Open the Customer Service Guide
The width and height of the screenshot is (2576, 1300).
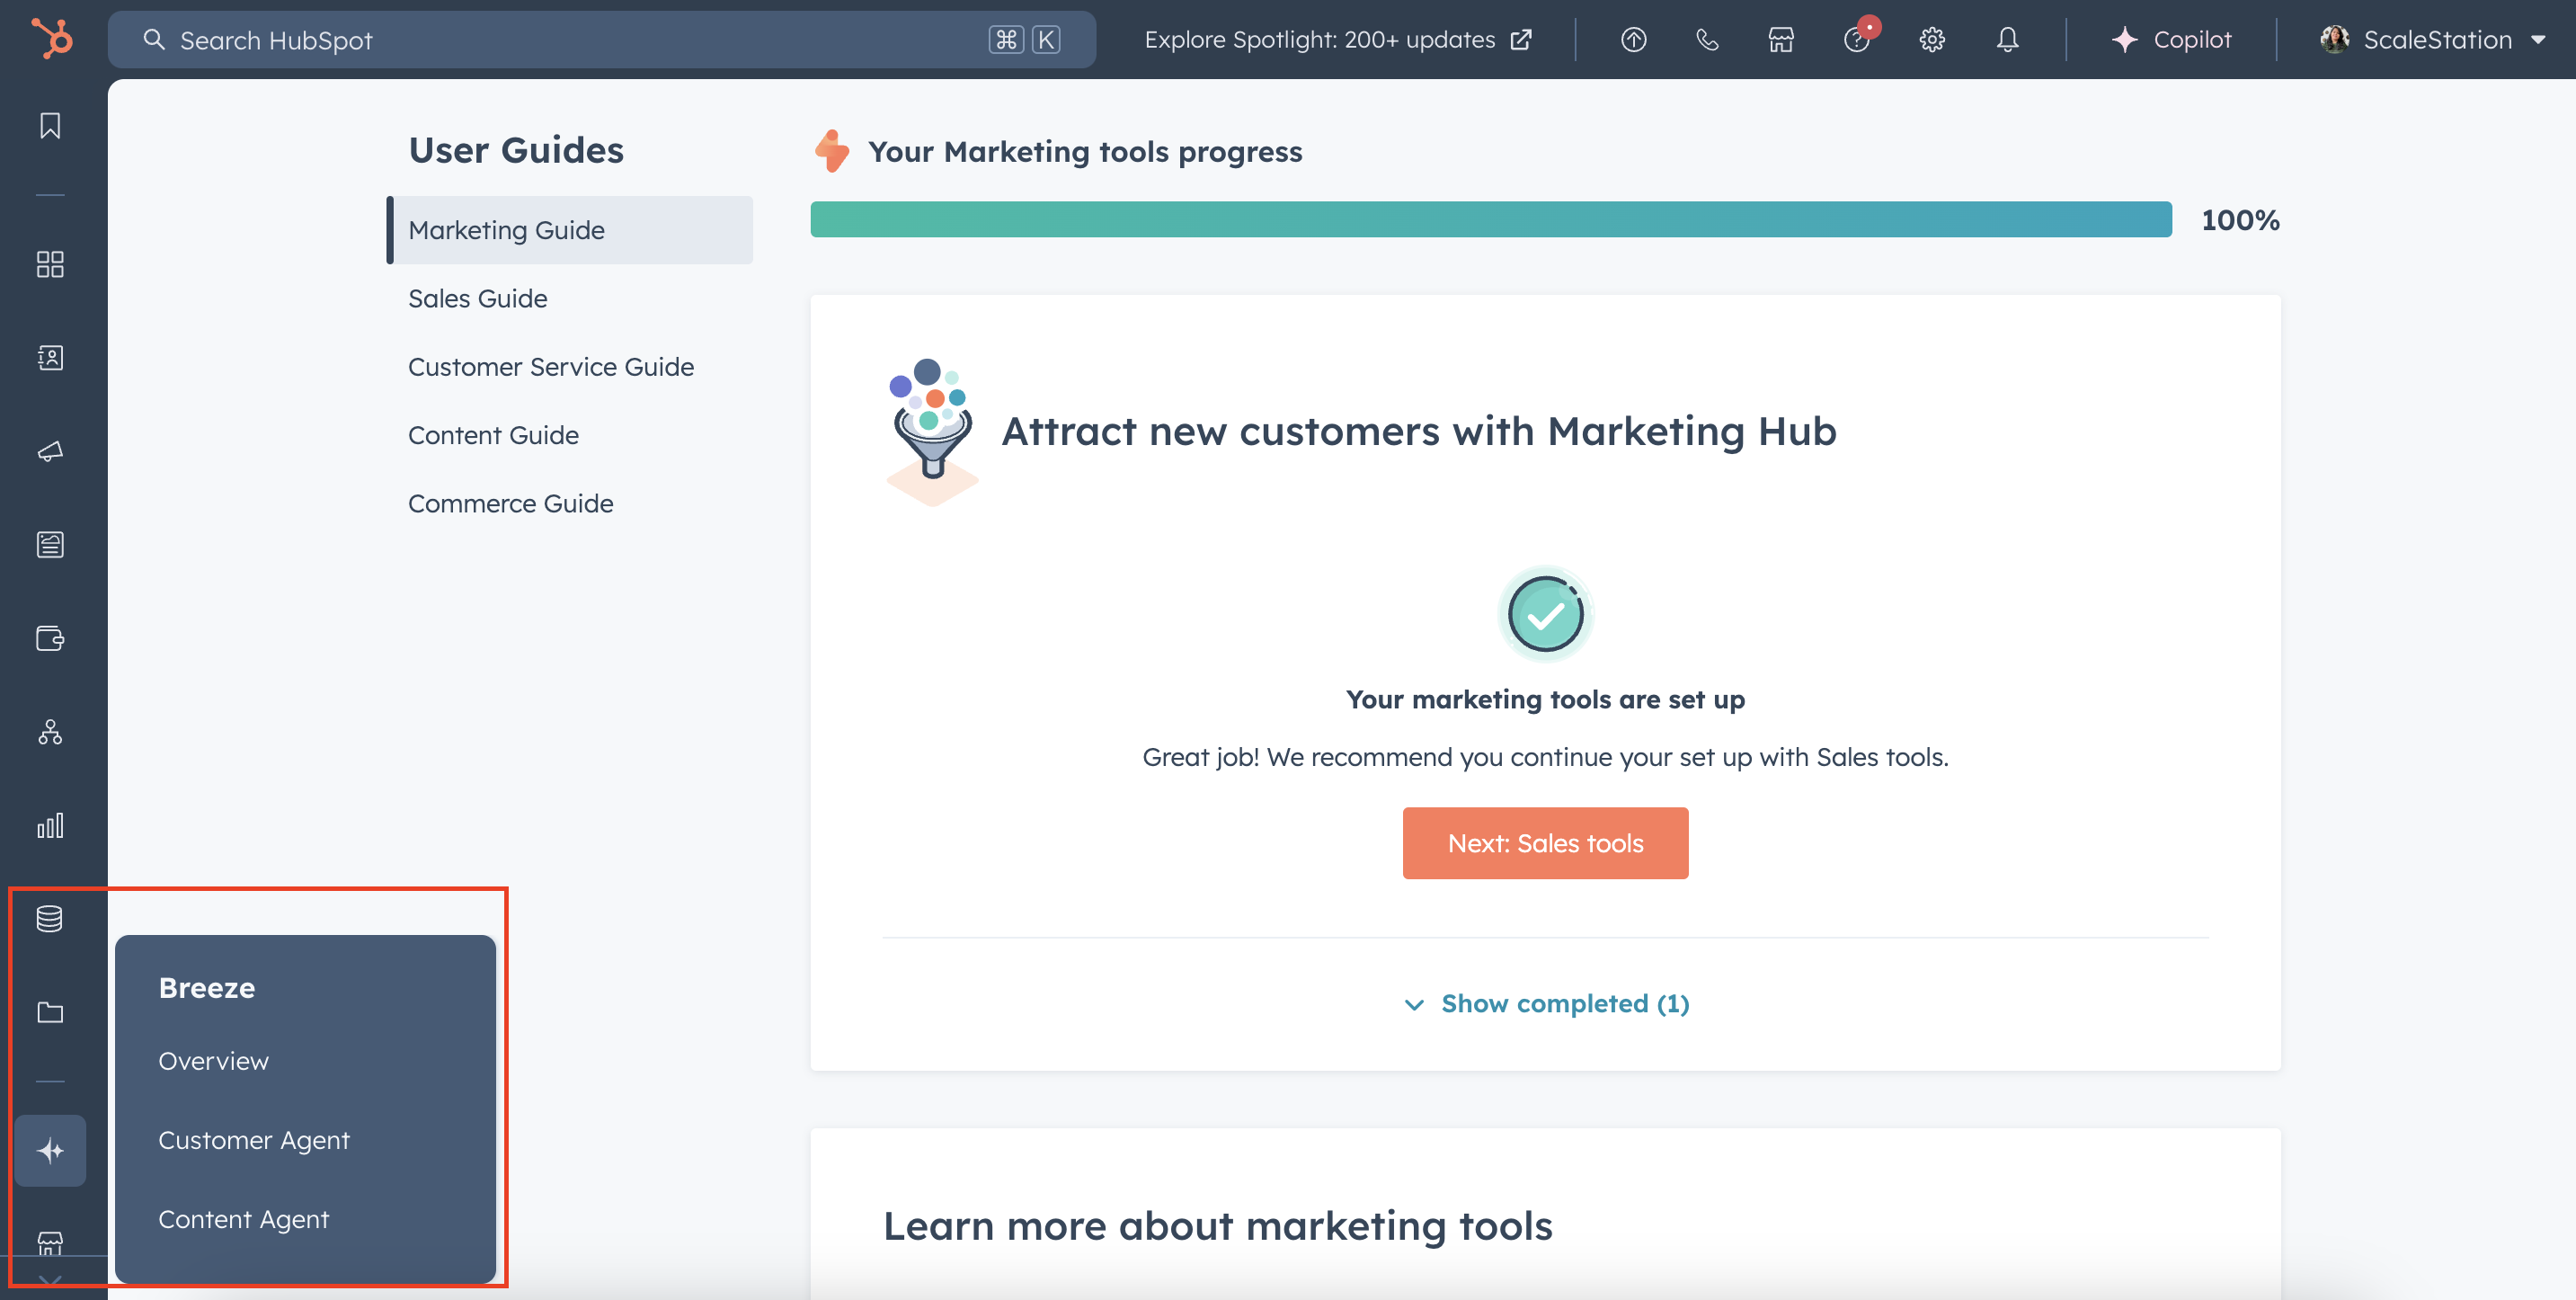[551, 366]
